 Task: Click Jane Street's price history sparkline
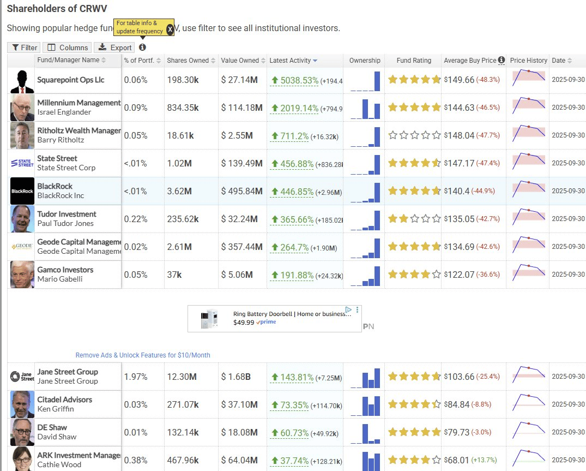[529, 374]
